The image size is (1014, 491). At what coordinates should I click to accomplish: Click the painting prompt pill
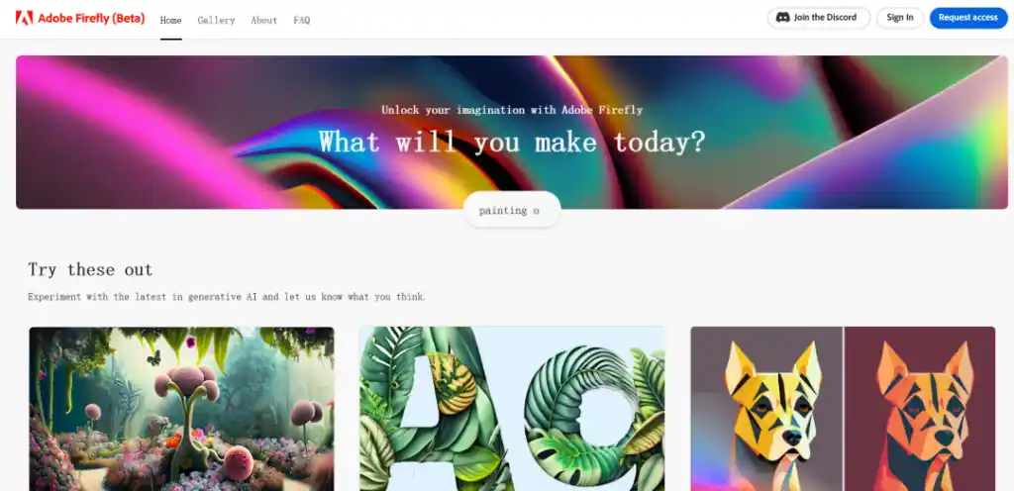(512, 210)
